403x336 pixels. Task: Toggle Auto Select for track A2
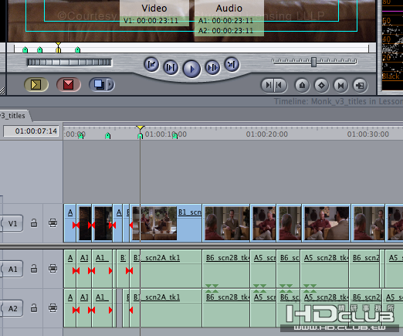click(x=52, y=308)
